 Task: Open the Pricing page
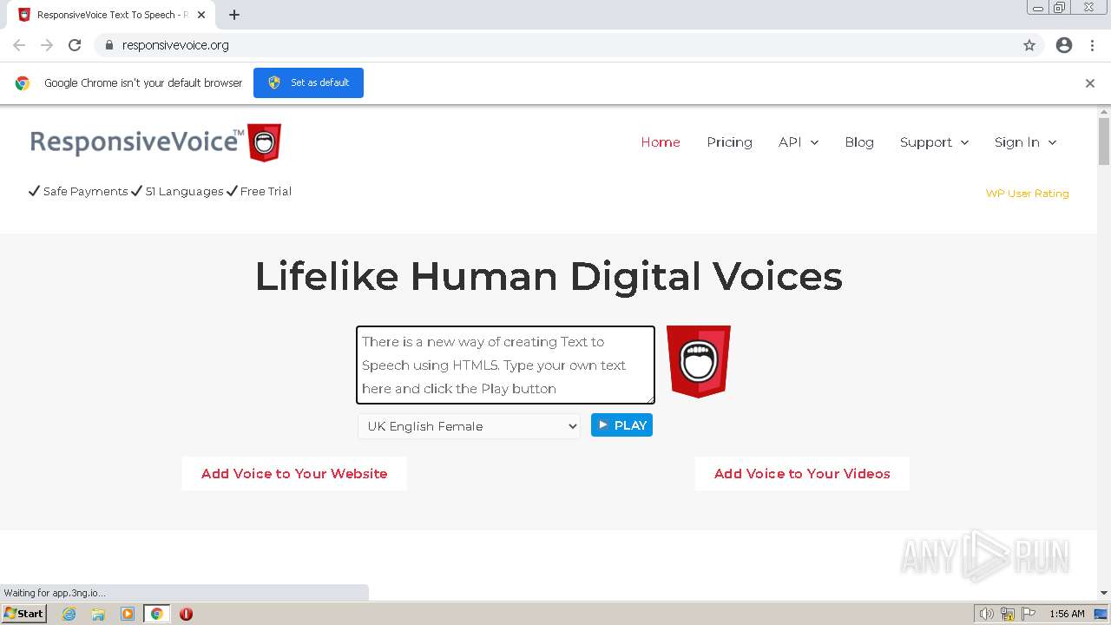(x=729, y=142)
